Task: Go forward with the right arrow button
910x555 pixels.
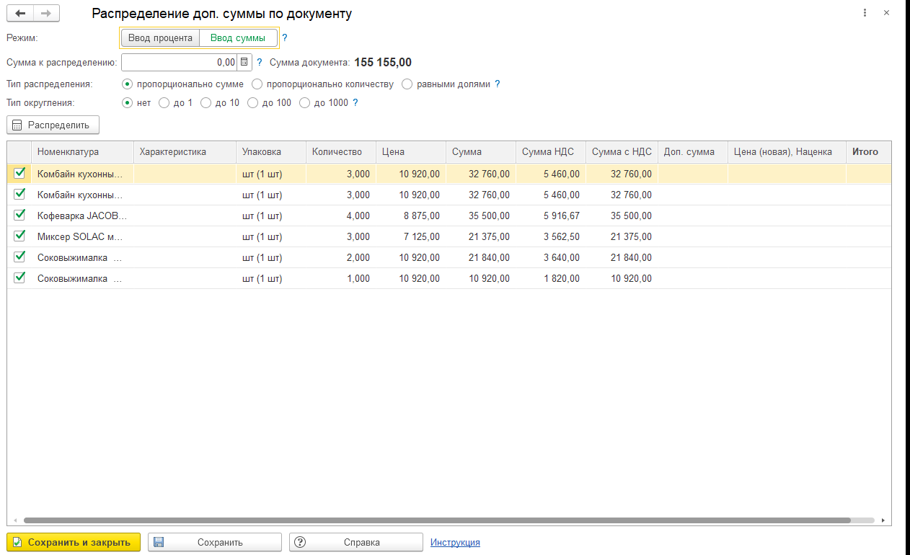Action: (46, 14)
